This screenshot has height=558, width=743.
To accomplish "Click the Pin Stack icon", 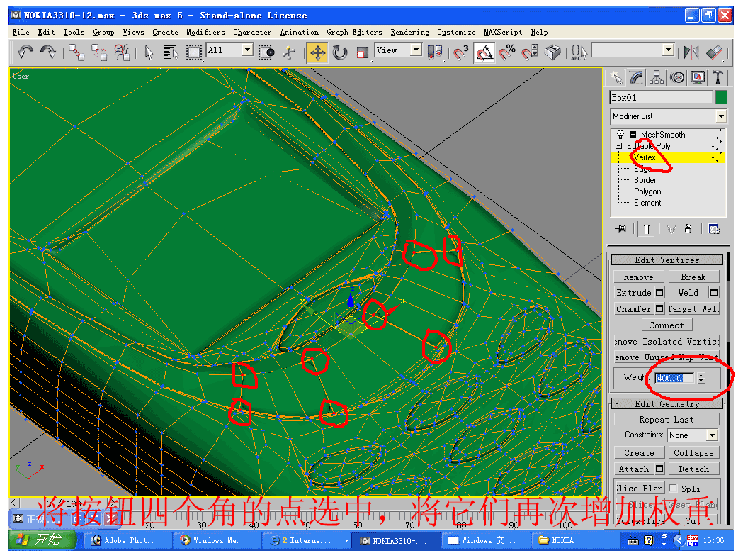I will [621, 228].
